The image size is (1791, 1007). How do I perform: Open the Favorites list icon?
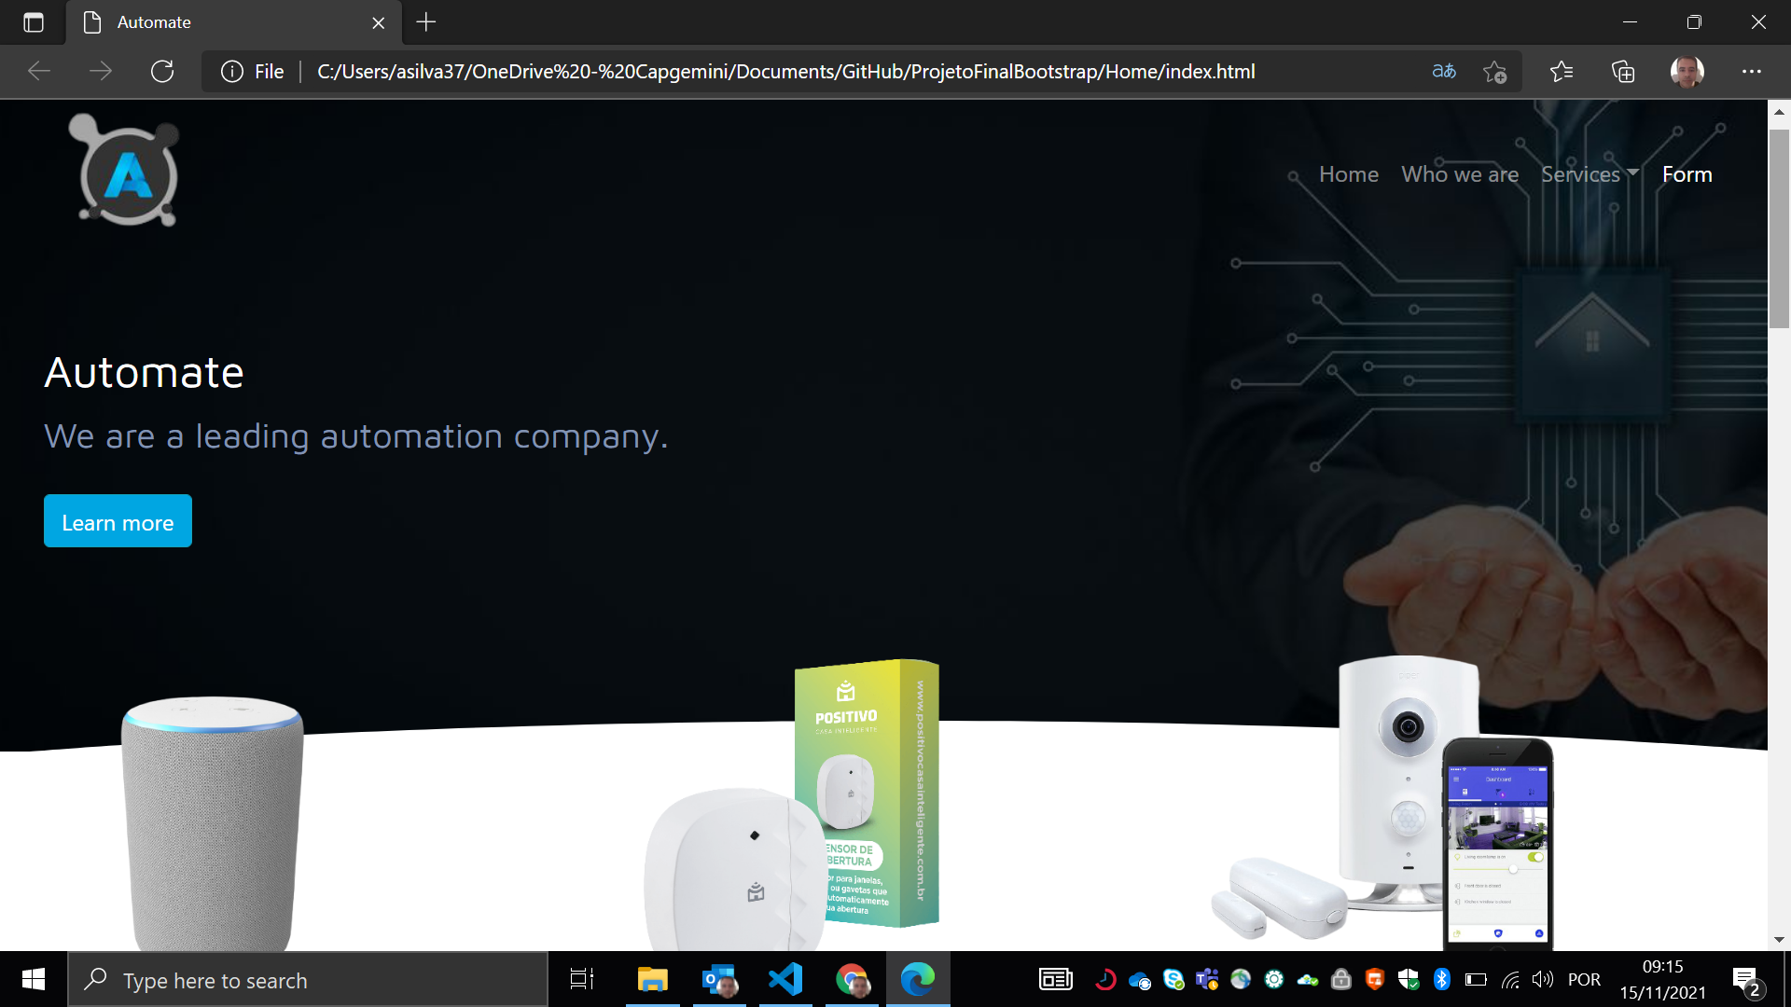pyautogui.click(x=1561, y=72)
